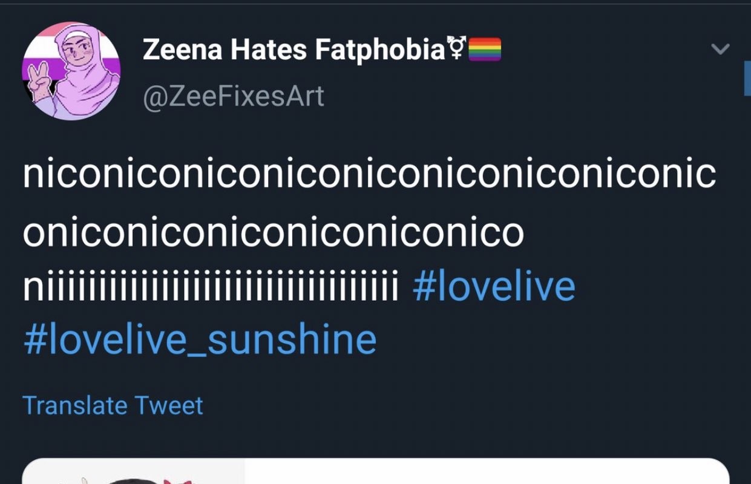This screenshot has width=751, height=484.
Task: Tap the word "Fatphobia" in display name
Action: click(380, 50)
